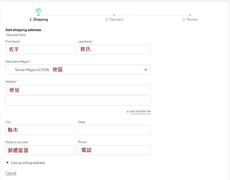This screenshot has height=180, width=230.
Task: Click the empty State input field
Action: (x=114, y=130)
